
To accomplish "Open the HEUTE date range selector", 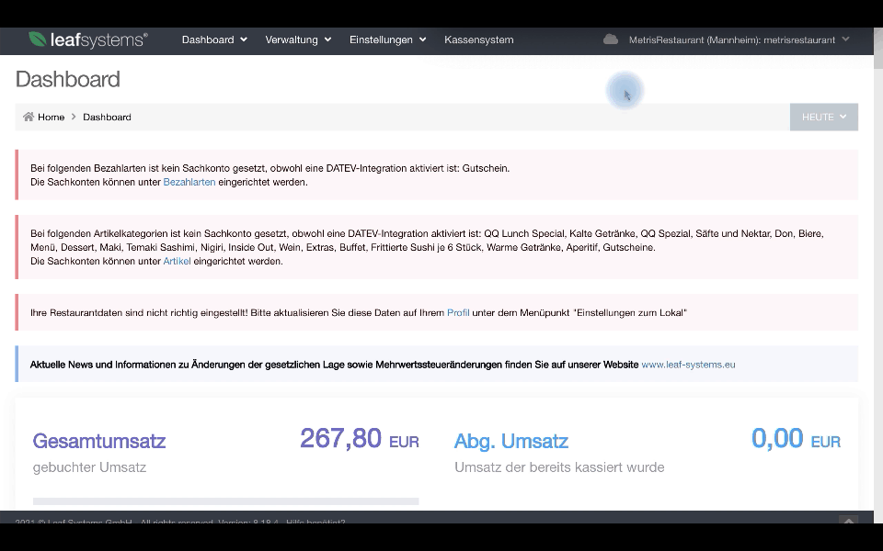I will (823, 117).
